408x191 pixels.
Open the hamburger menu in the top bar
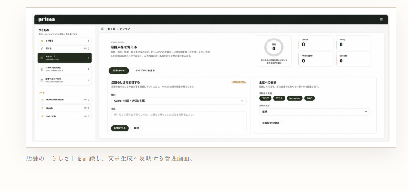click(381, 19)
